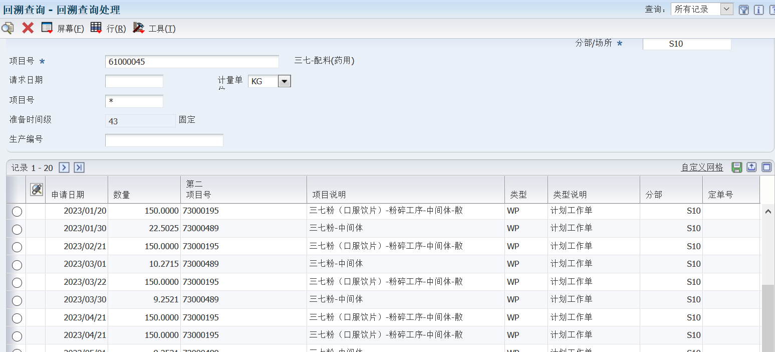Click the 自定义网格 link

coord(702,167)
